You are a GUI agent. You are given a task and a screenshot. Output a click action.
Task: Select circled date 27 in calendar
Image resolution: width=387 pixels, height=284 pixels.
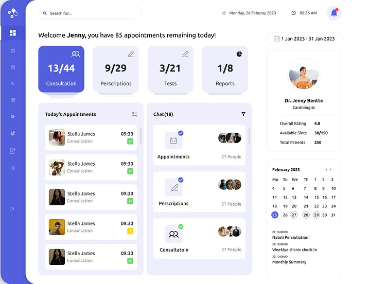coord(294,215)
